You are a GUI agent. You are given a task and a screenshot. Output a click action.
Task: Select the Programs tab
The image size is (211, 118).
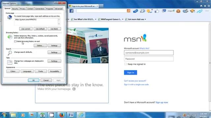click(49, 9)
